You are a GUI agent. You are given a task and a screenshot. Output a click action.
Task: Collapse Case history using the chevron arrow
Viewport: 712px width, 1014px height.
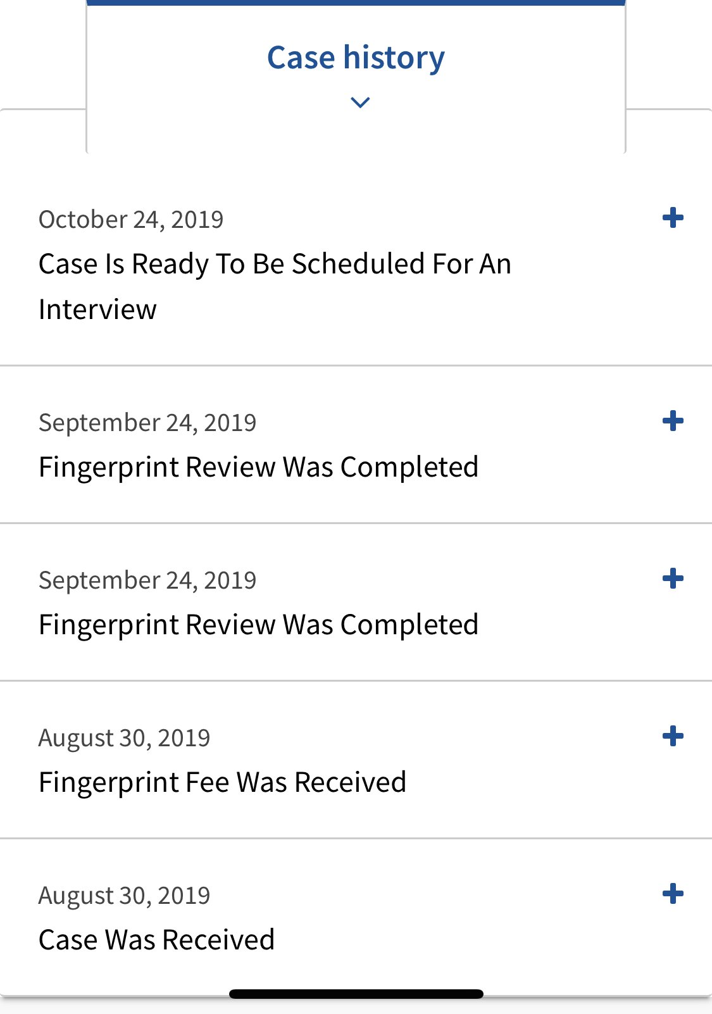coord(359,102)
